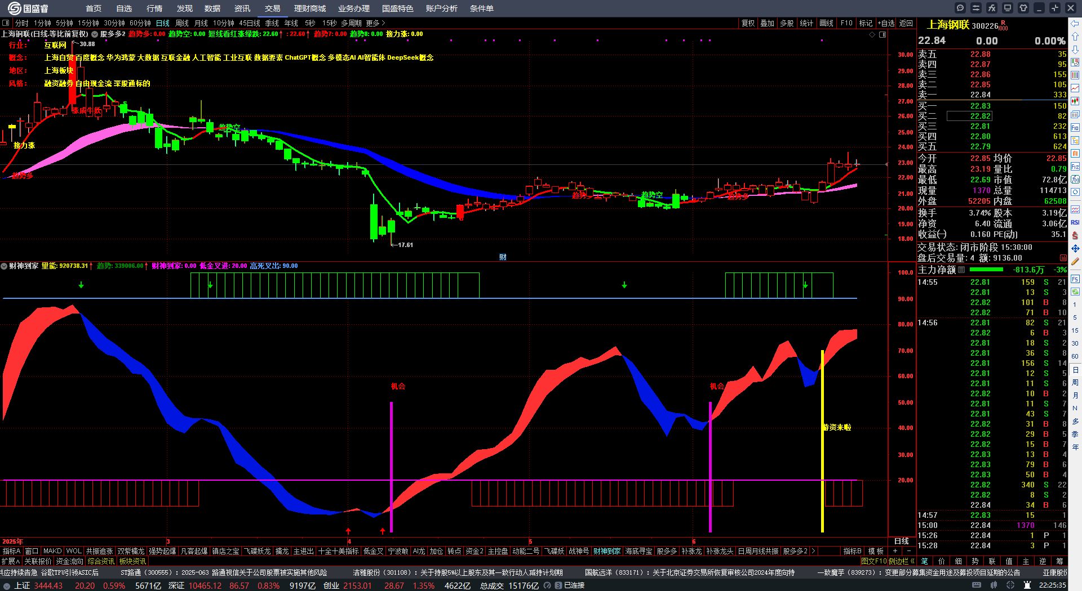Open the skin shirt icon in title bar

click(1023, 8)
